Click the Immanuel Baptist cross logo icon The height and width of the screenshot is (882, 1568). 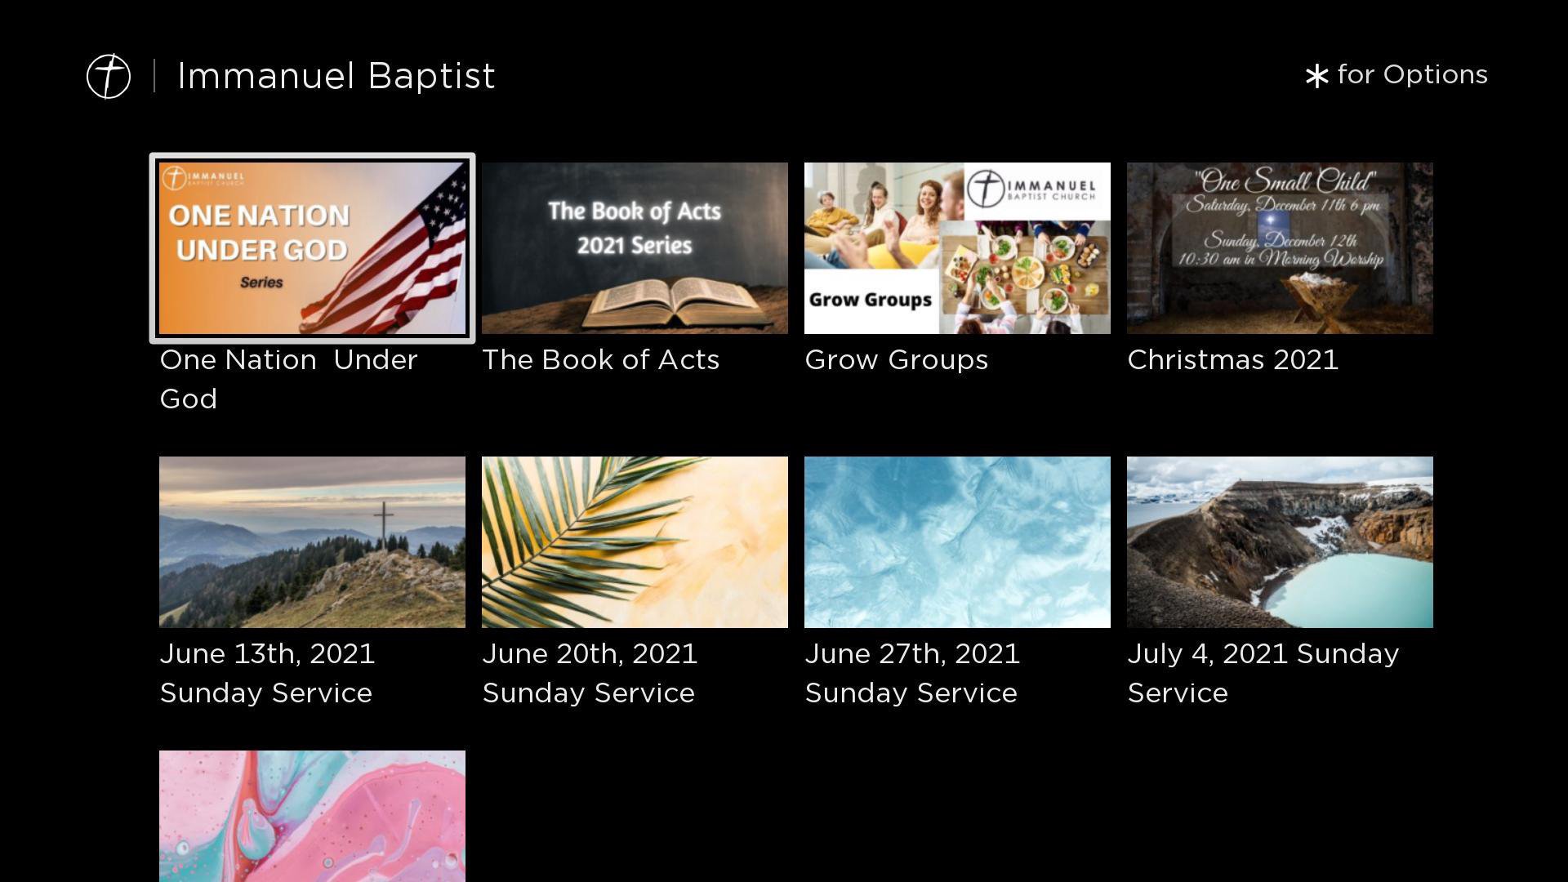click(x=109, y=76)
